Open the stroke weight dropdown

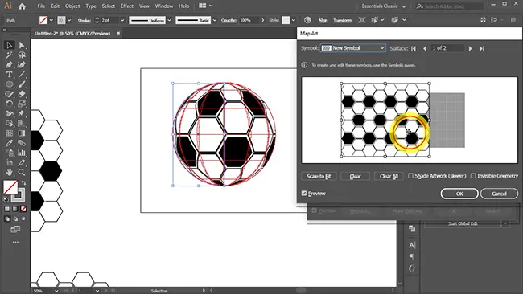122,20
